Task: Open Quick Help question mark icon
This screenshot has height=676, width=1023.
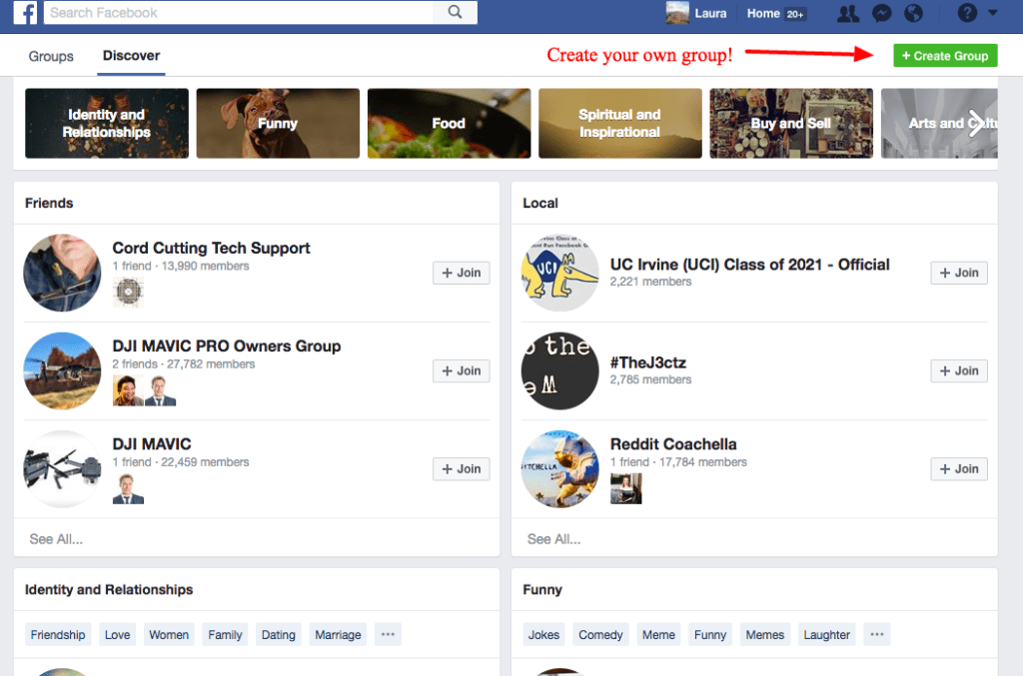Action: tap(967, 12)
